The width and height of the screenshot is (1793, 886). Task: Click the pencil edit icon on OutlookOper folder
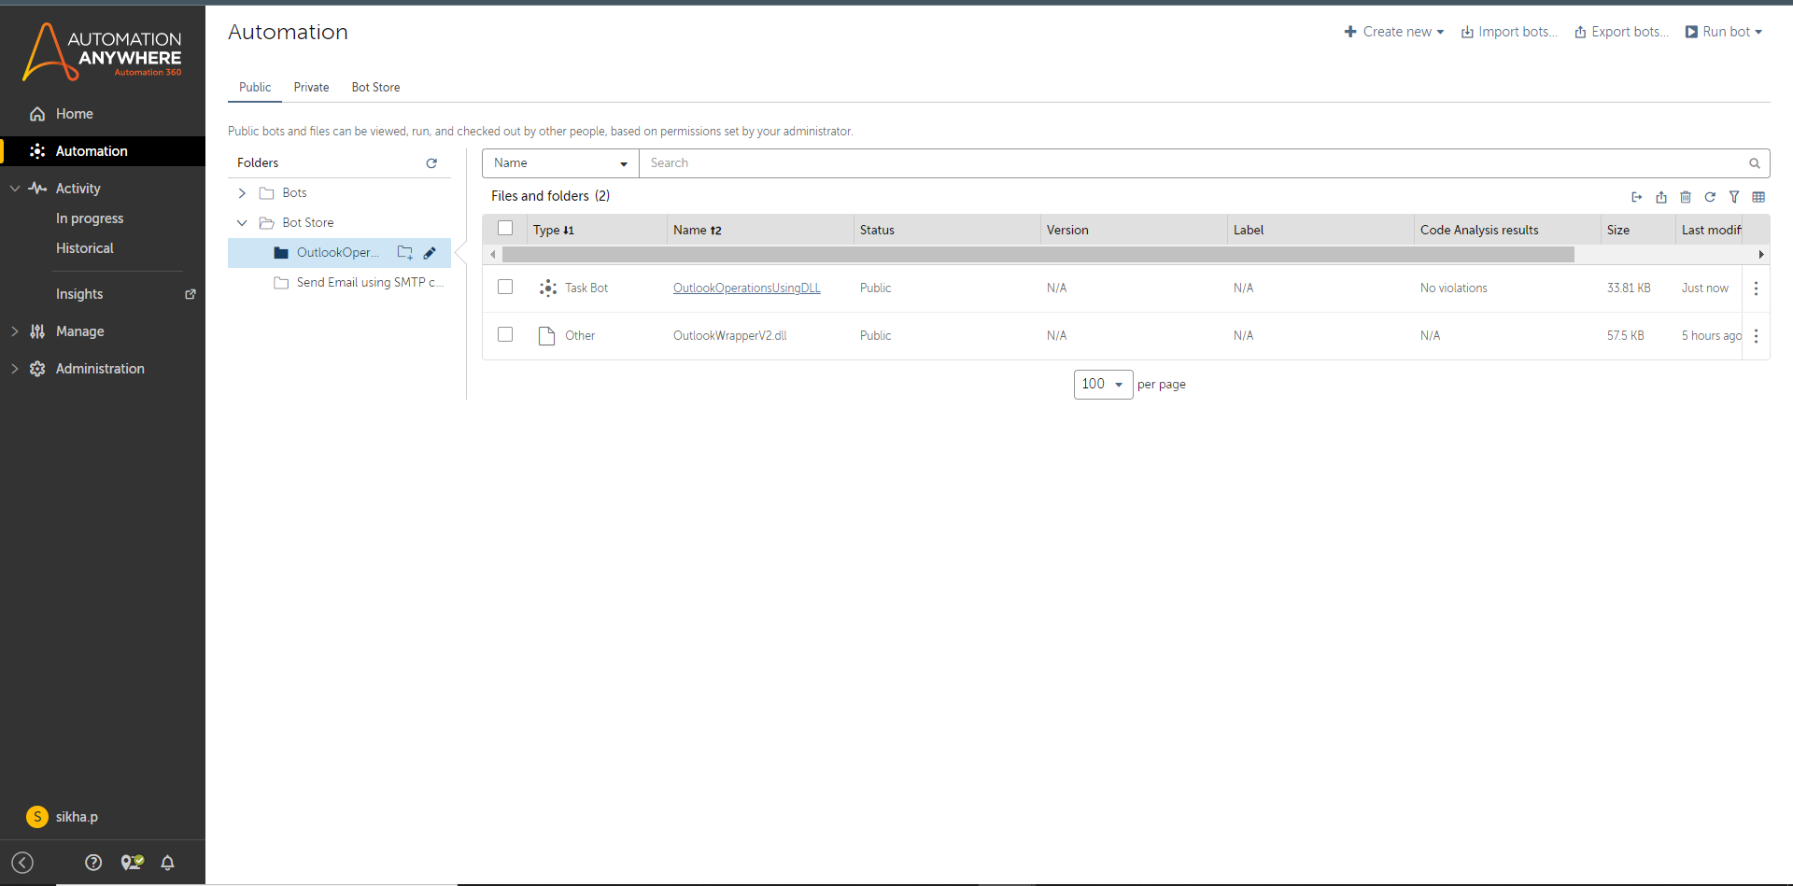point(430,253)
